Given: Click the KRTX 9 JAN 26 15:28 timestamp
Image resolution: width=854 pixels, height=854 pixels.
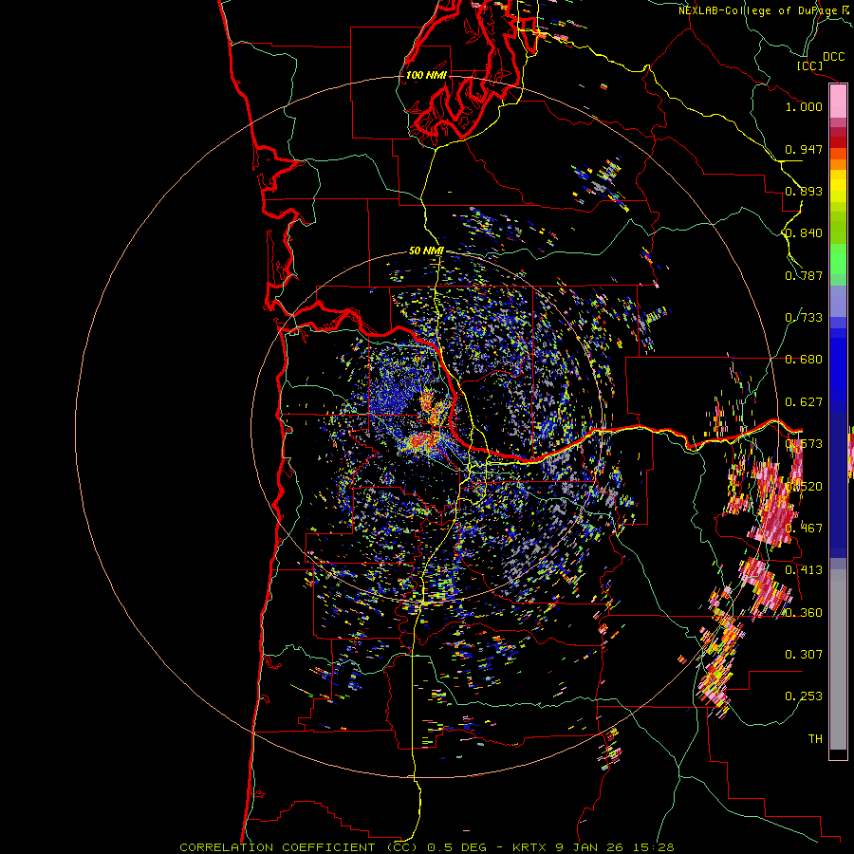Looking at the screenshot, I should click(x=593, y=847).
